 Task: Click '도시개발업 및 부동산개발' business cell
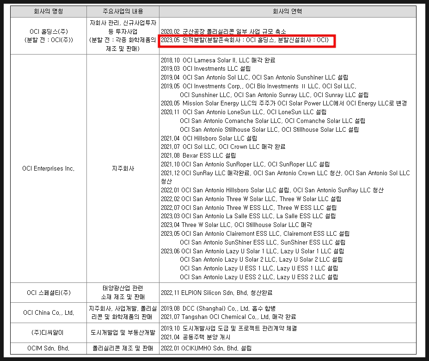(x=123, y=332)
